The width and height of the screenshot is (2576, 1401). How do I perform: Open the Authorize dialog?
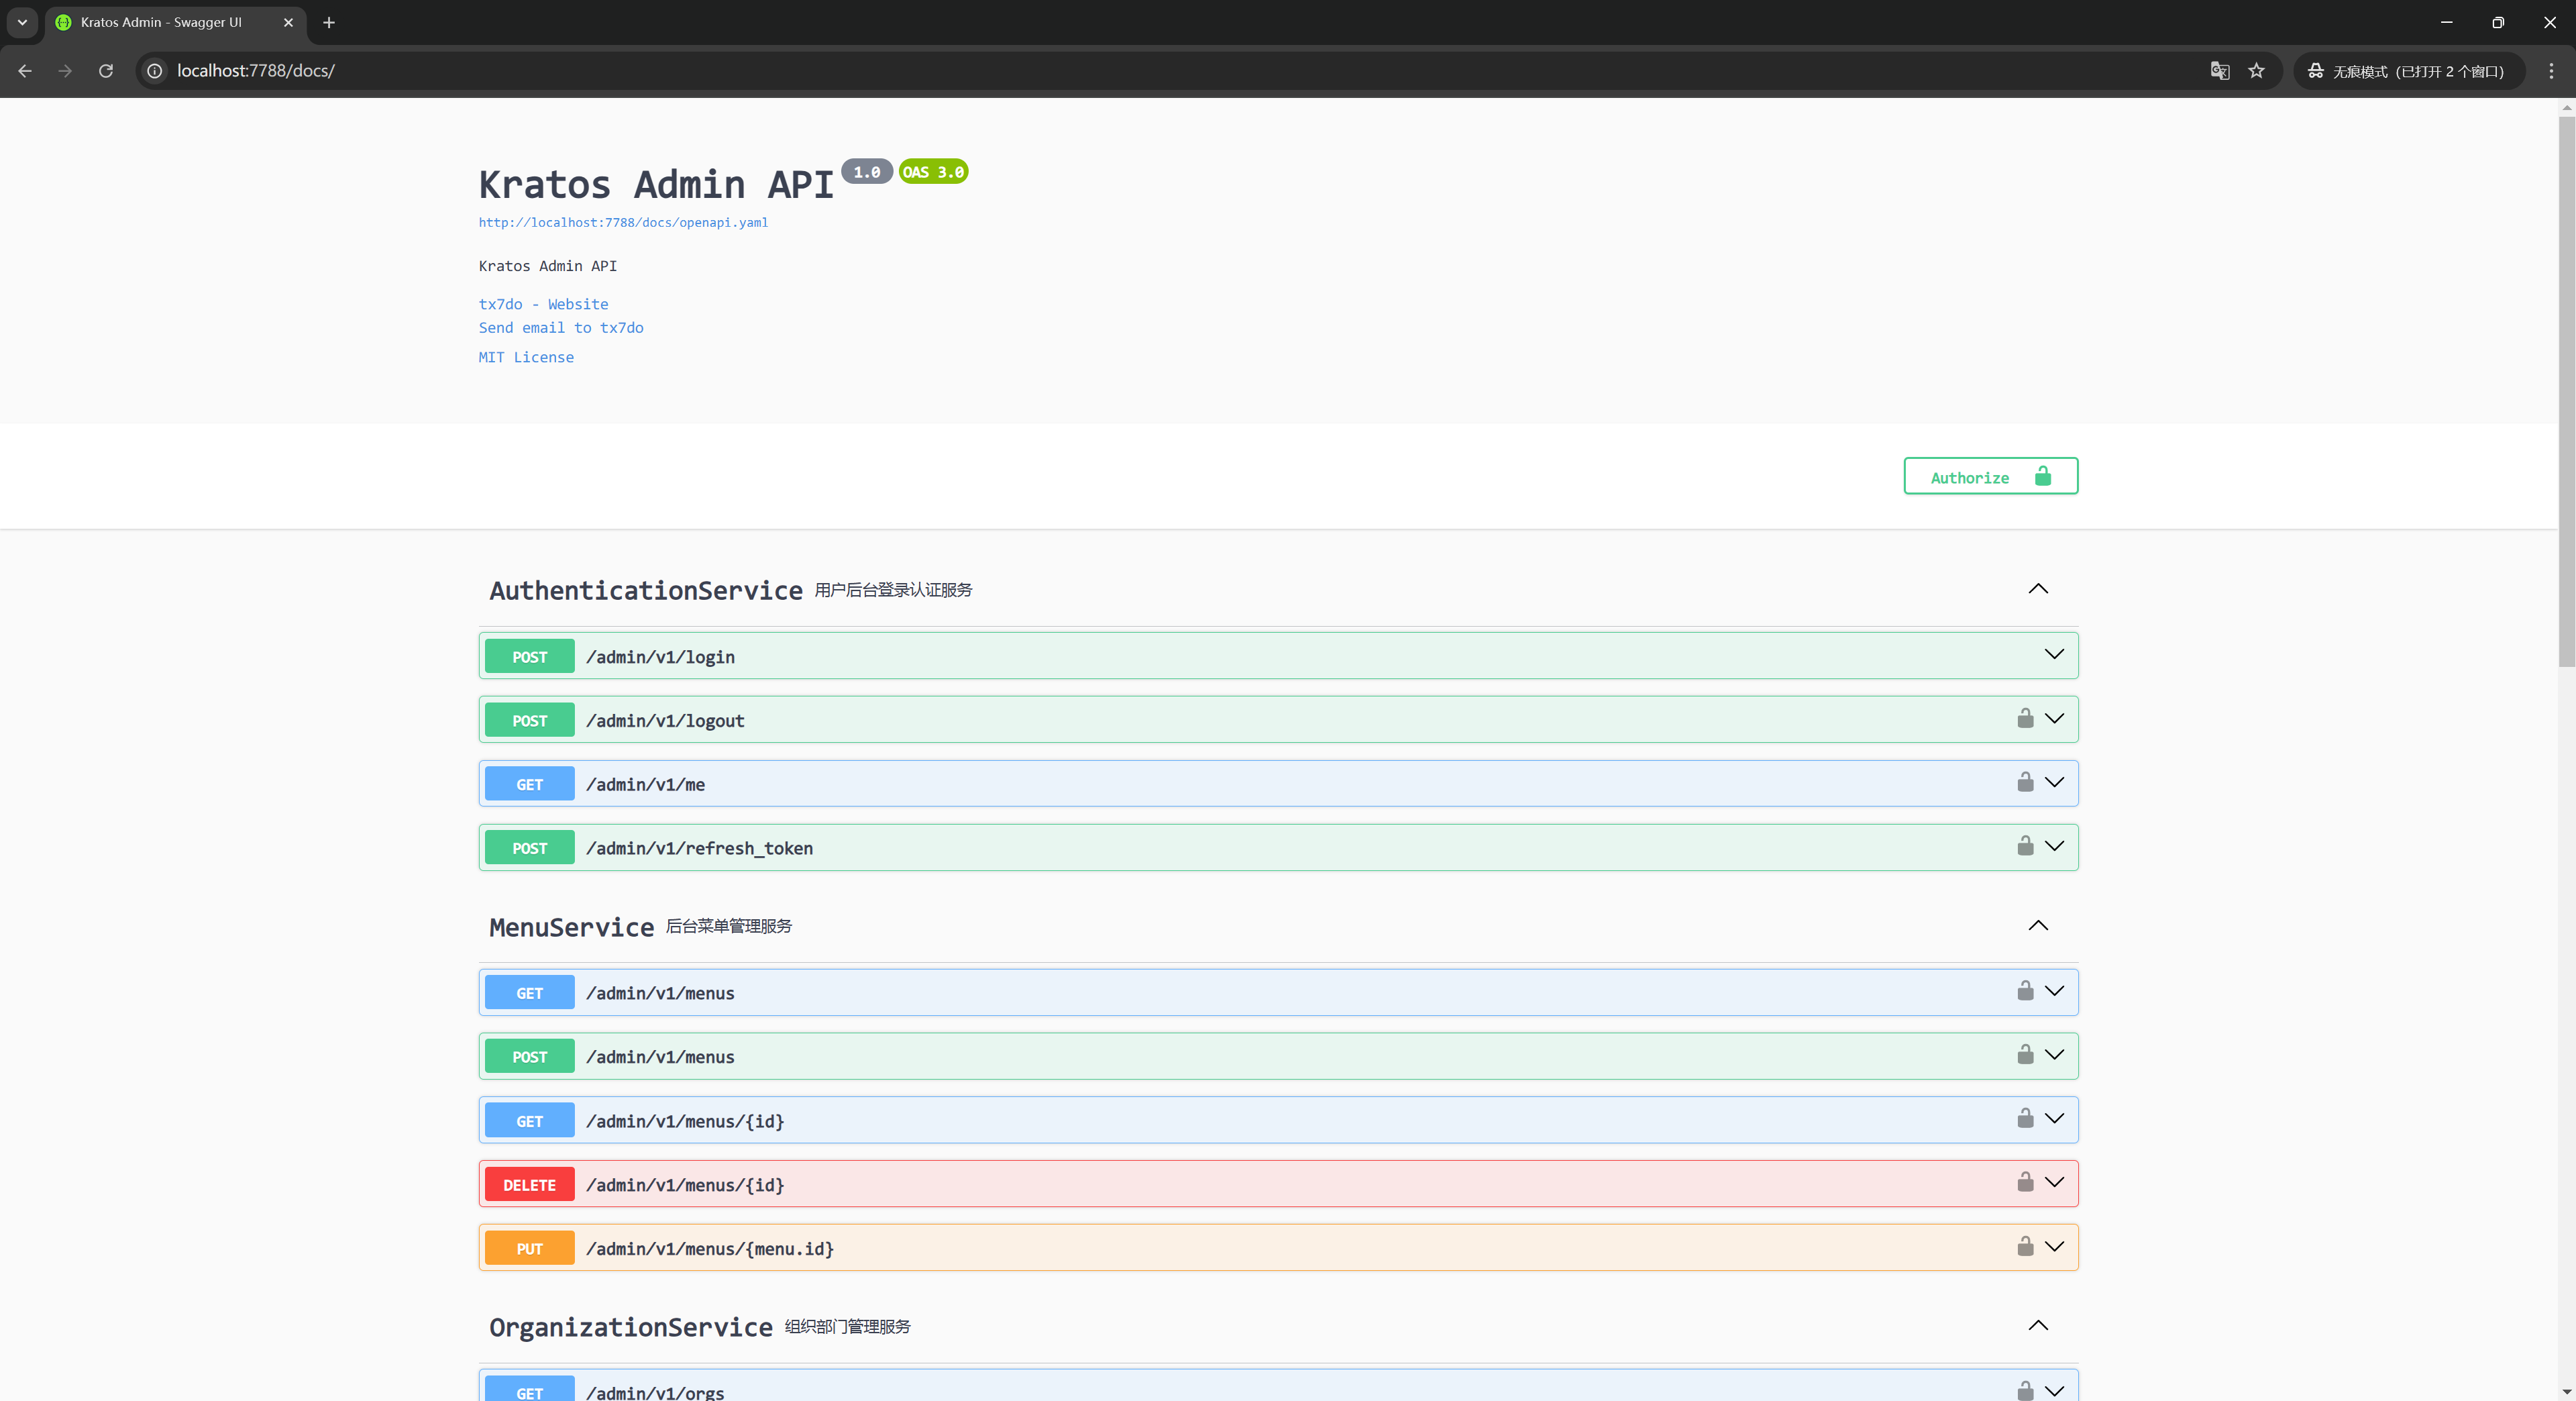pos(1989,477)
